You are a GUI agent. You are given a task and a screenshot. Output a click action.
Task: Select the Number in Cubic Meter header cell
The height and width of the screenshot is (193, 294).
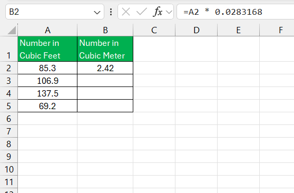[x=105, y=49]
